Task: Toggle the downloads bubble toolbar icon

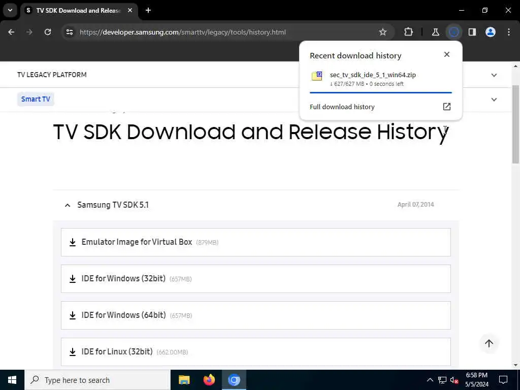Action: click(453, 32)
